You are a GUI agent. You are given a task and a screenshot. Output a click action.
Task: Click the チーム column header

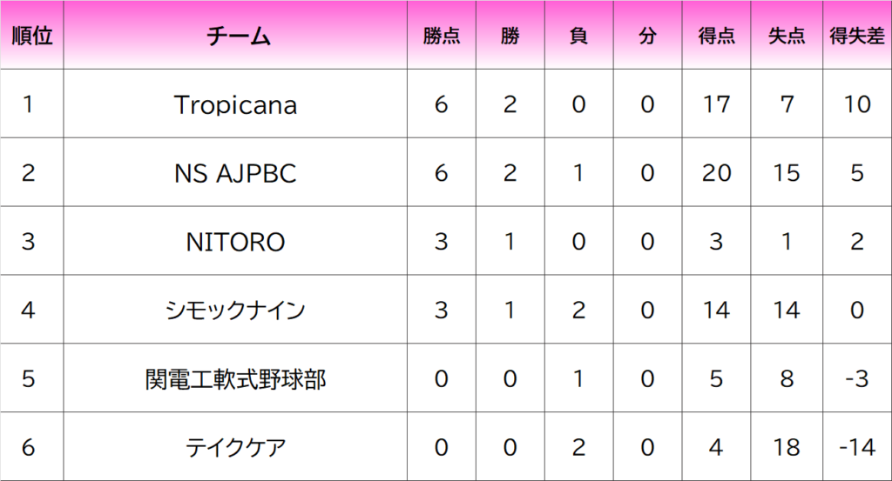(235, 35)
